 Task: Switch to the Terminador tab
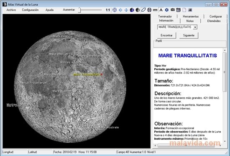point(165,16)
